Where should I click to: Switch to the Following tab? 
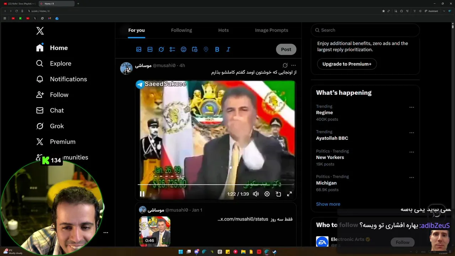pos(181,30)
